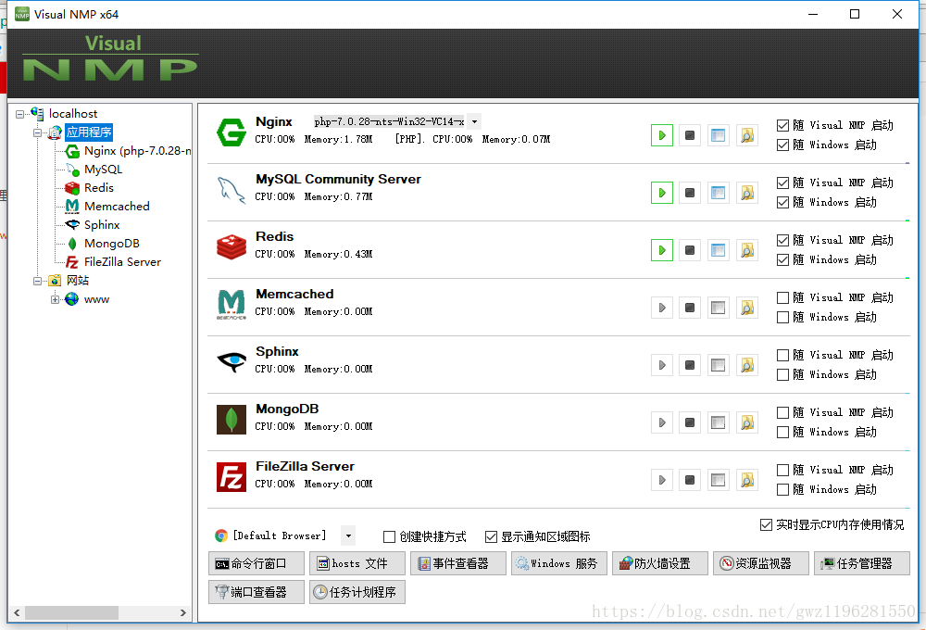Stop MySQL Community Server
The width and height of the screenshot is (926, 630).
(x=690, y=193)
